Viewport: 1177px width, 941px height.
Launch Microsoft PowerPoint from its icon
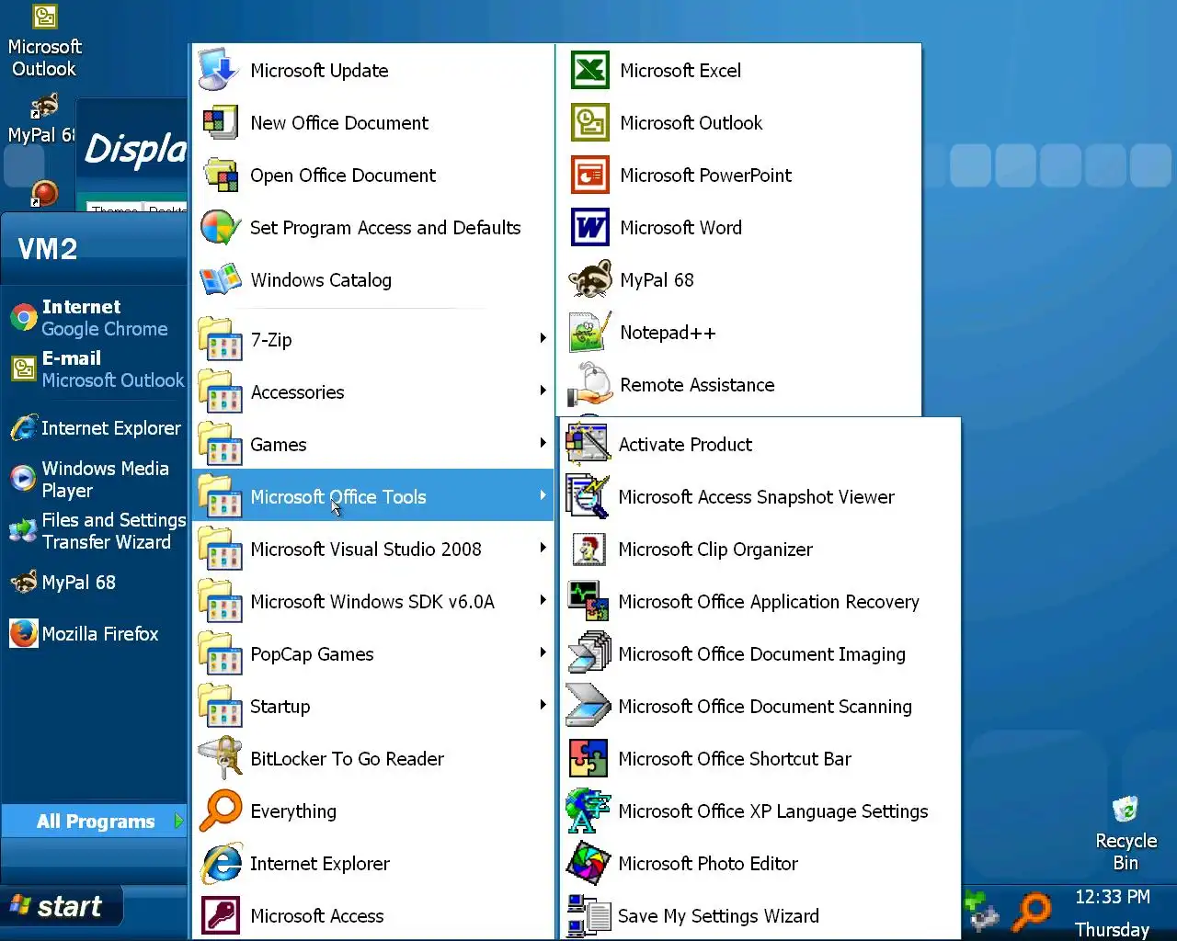[590, 176]
